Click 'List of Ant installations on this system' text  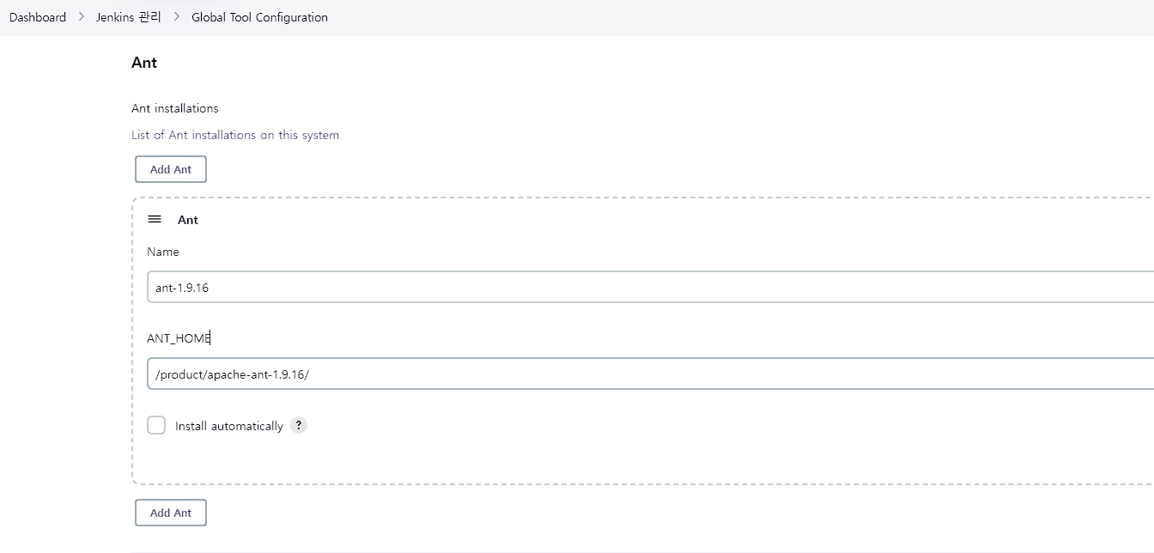click(235, 135)
